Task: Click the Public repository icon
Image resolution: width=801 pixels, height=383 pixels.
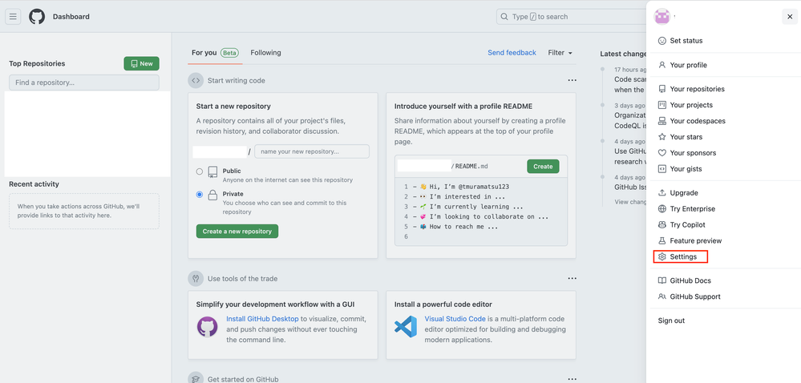Action: tap(213, 172)
